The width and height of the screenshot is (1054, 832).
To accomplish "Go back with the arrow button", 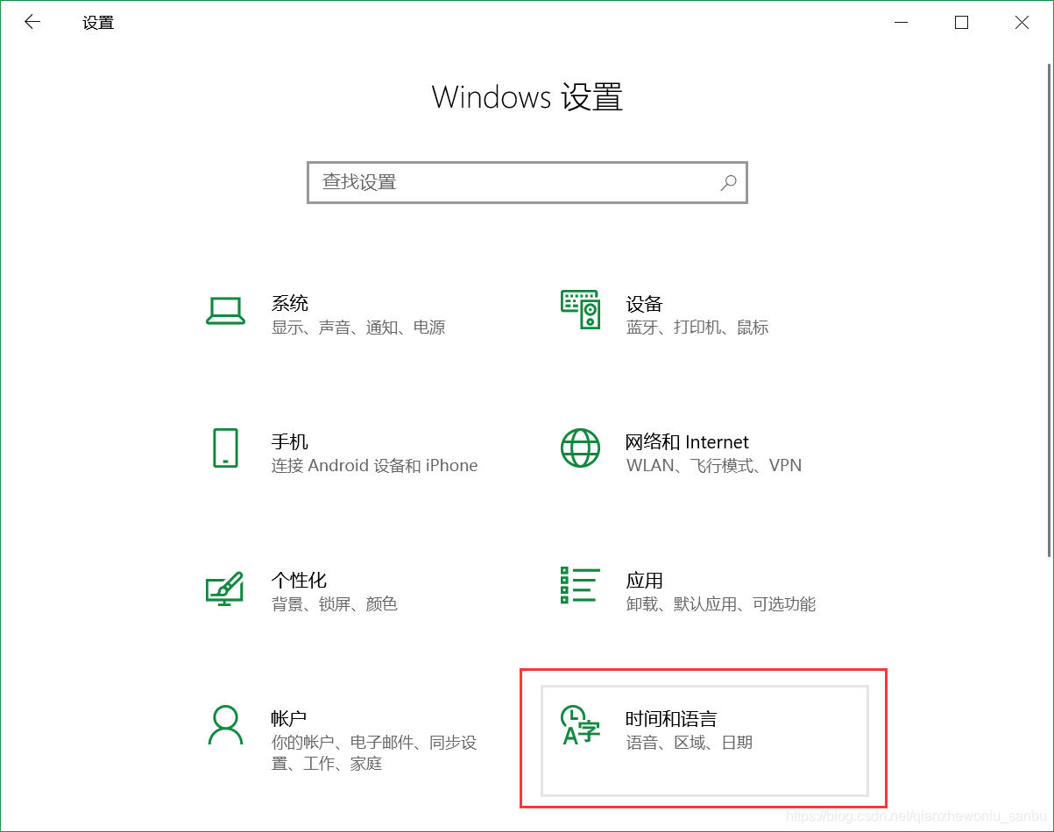I will click(x=32, y=23).
